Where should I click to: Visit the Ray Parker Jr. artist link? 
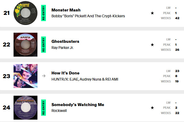[62, 48]
